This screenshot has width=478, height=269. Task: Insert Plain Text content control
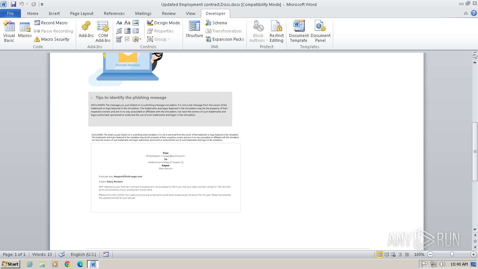pyautogui.click(x=127, y=23)
